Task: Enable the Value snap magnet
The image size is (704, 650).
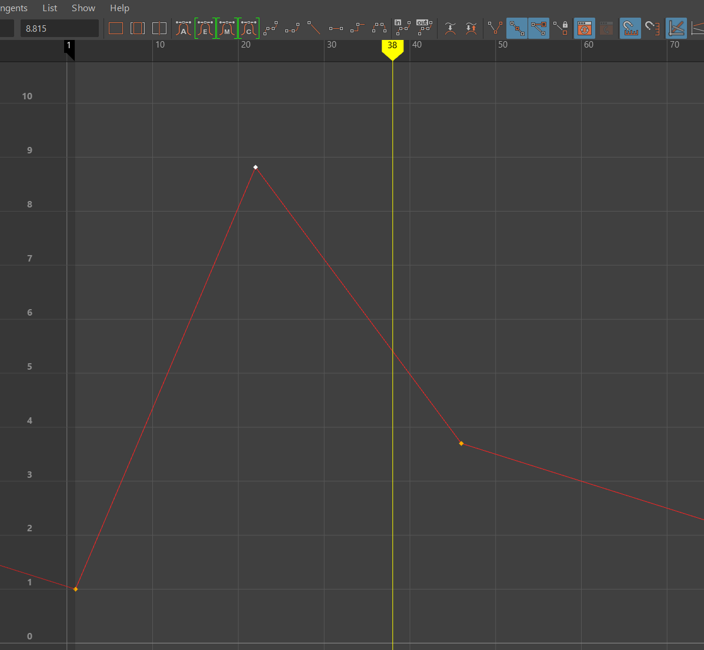Action: (652, 28)
